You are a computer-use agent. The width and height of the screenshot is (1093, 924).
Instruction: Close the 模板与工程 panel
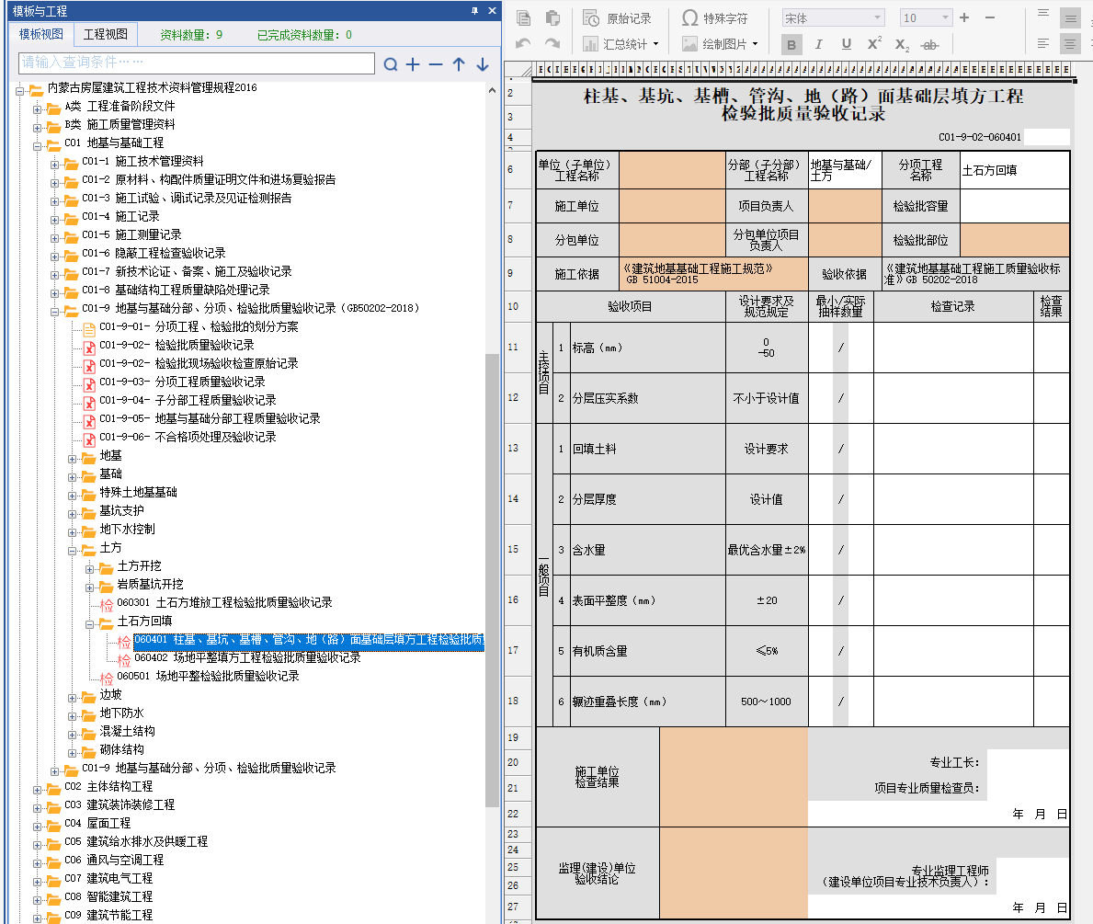click(x=492, y=10)
